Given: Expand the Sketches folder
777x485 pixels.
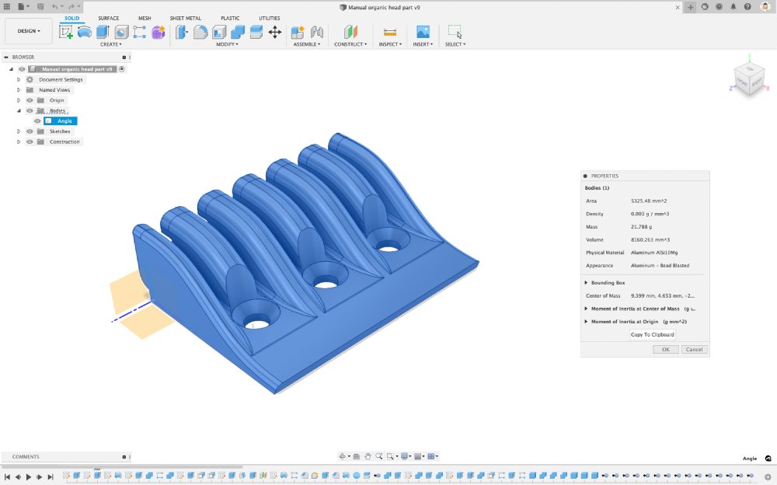Looking at the screenshot, I should coord(19,131).
